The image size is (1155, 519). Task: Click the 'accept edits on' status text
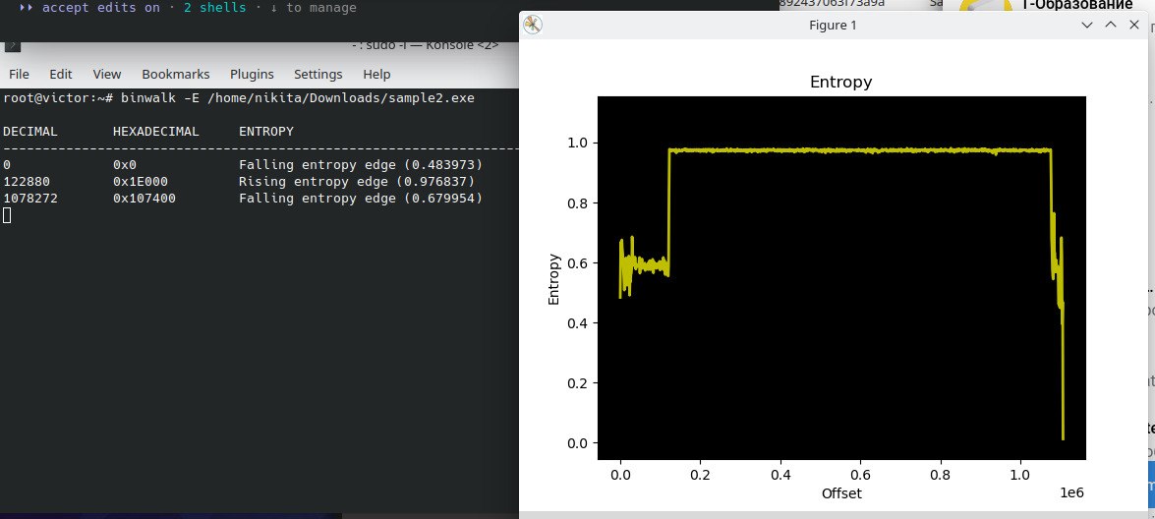coord(101,8)
